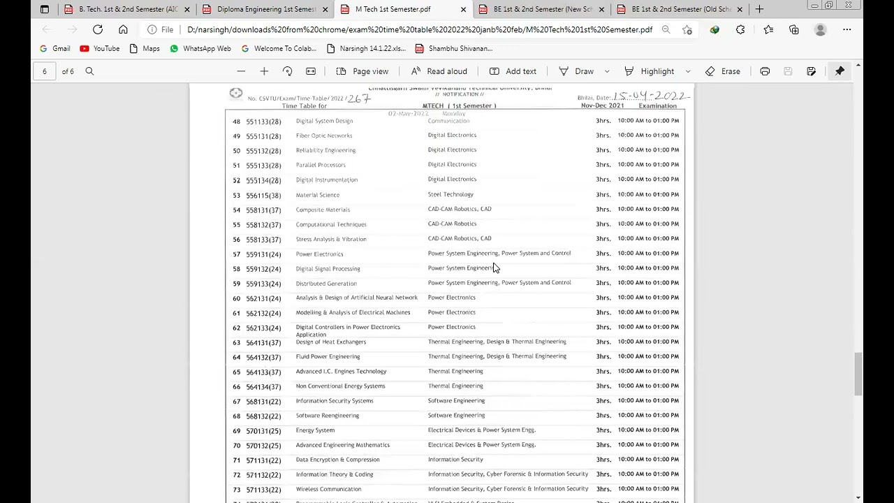The image size is (894, 503).
Task: Open the Narsingh 14.1.22.xls bookmark
Action: (366, 48)
